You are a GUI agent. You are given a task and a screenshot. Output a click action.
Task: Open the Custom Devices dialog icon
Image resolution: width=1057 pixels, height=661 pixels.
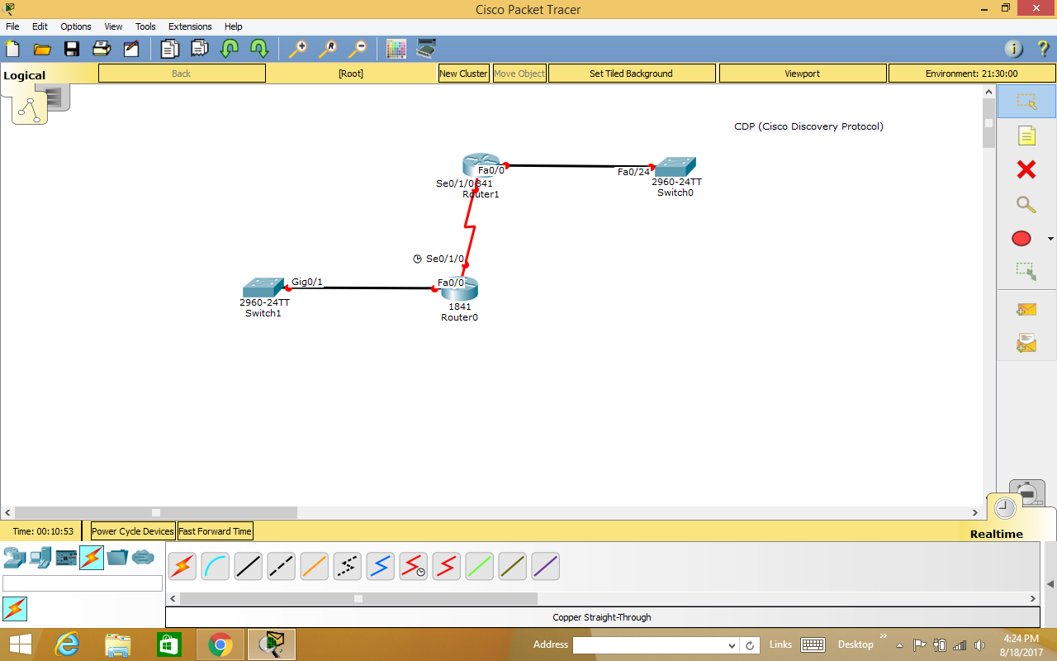(426, 49)
